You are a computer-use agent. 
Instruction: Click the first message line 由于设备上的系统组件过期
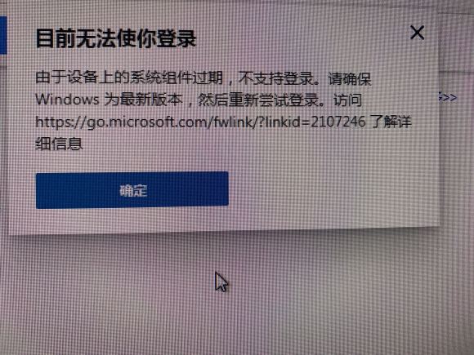129,78
